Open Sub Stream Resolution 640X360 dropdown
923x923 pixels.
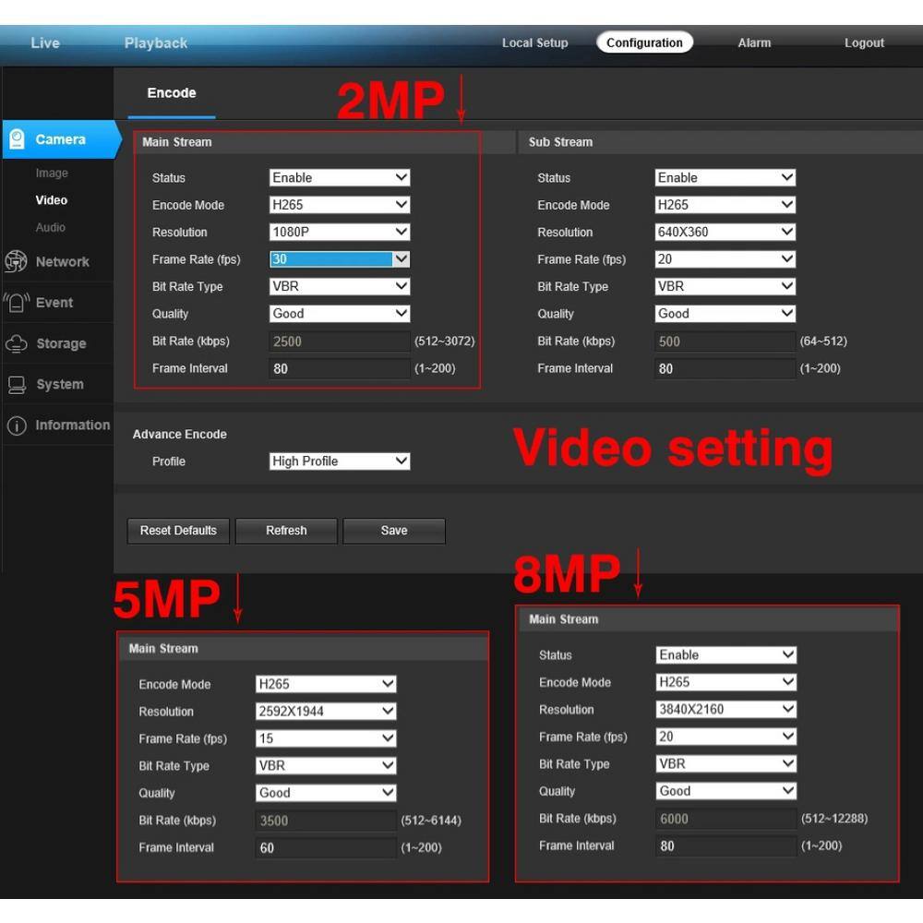pos(725,233)
